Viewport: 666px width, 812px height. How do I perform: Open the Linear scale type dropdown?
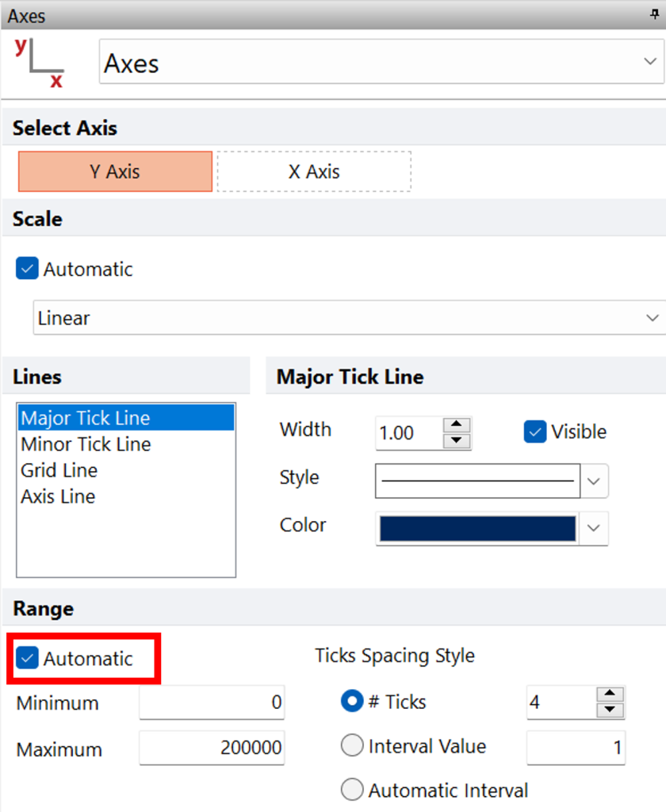(x=653, y=316)
